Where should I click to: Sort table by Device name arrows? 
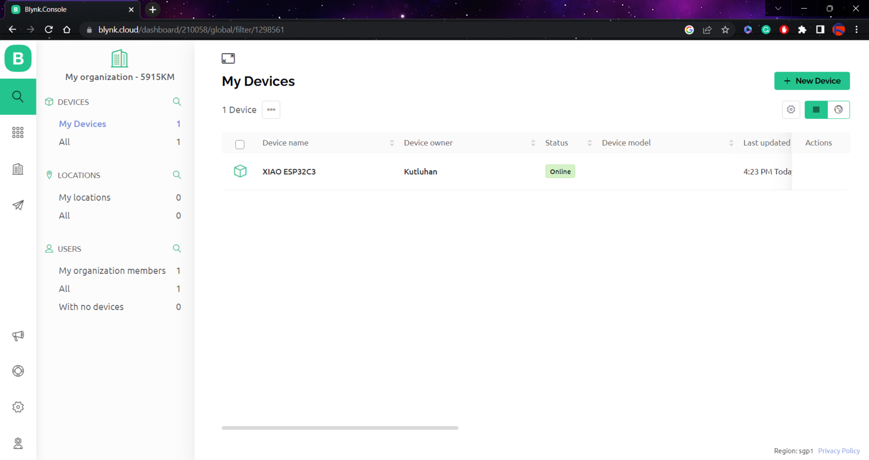(392, 143)
